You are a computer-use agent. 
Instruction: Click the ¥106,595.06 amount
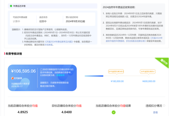click(23, 71)
